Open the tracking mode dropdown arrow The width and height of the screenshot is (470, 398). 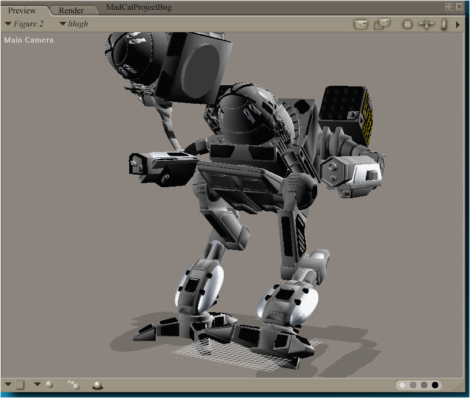click(x=37, y=384)
